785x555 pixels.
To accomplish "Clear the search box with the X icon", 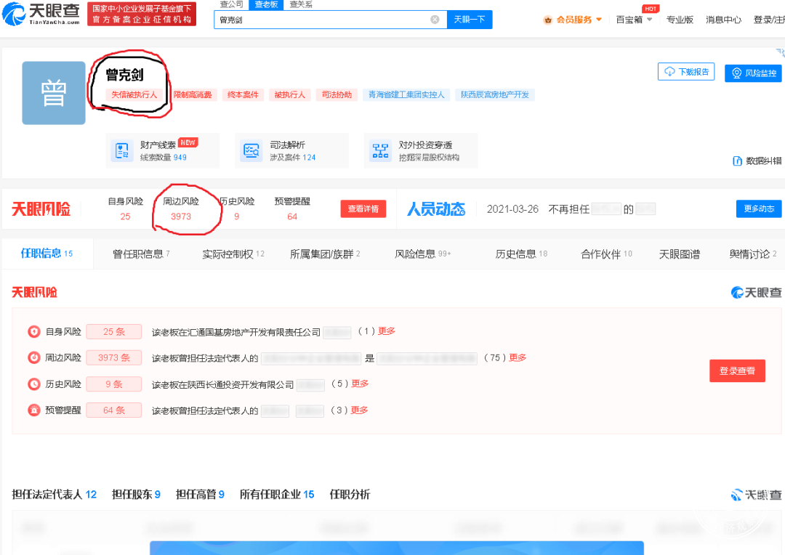I will click(x=435, y=20).
